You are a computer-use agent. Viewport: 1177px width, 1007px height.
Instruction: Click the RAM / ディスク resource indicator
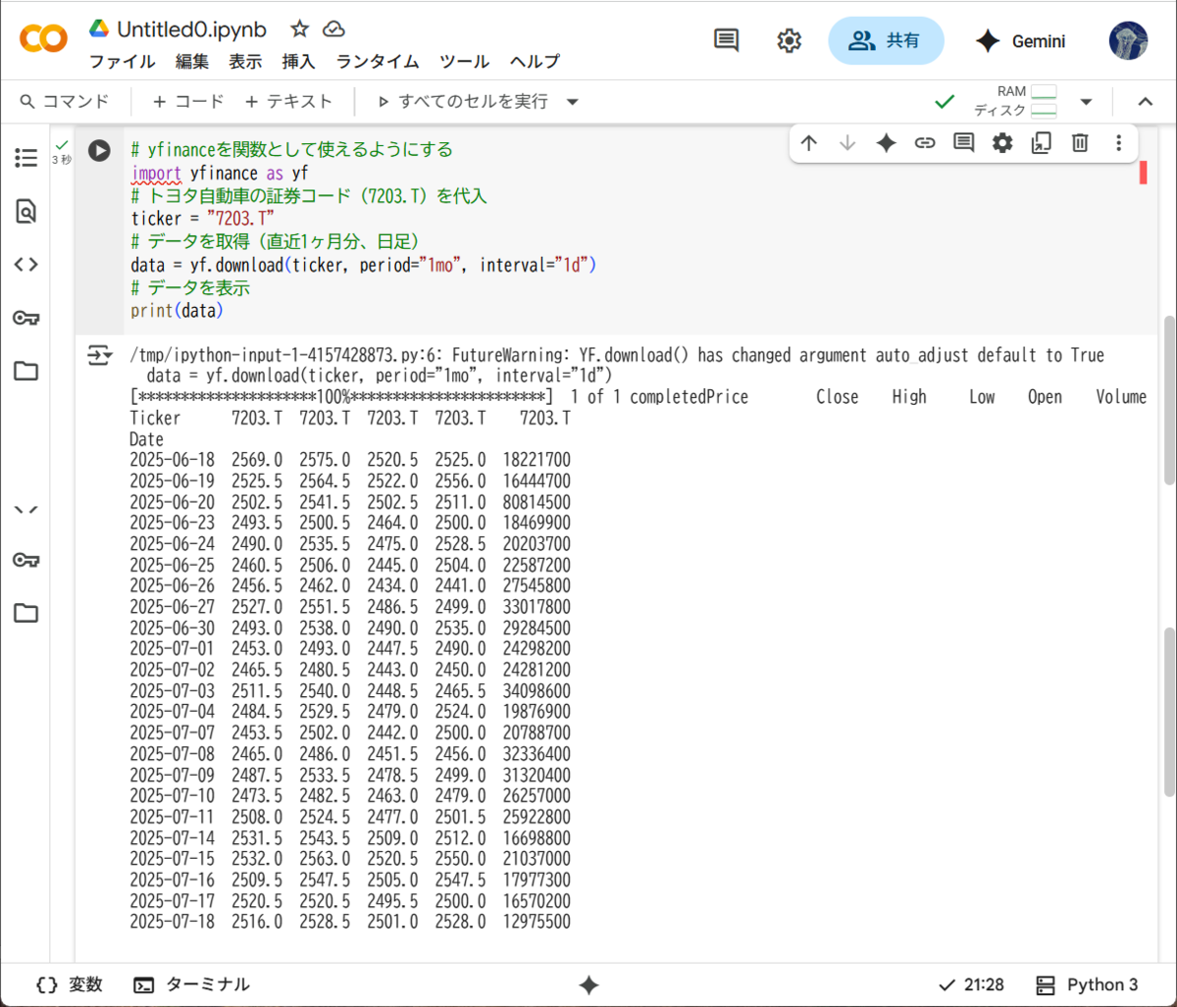[x=1015, y=101]
